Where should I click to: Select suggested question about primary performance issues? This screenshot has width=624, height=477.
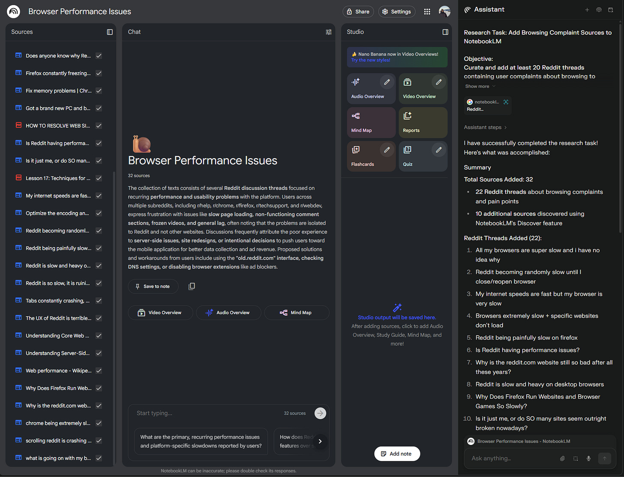tap(201, 441)
